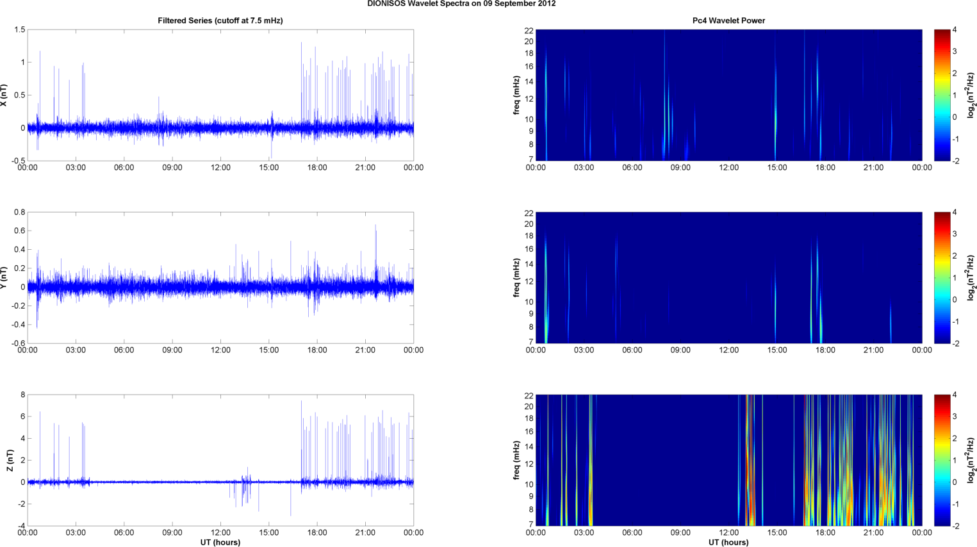The image size is (977, 547).
Task: Select the "Pc4 Wavelet Power" heading
Action: click(x=728, y=20)
